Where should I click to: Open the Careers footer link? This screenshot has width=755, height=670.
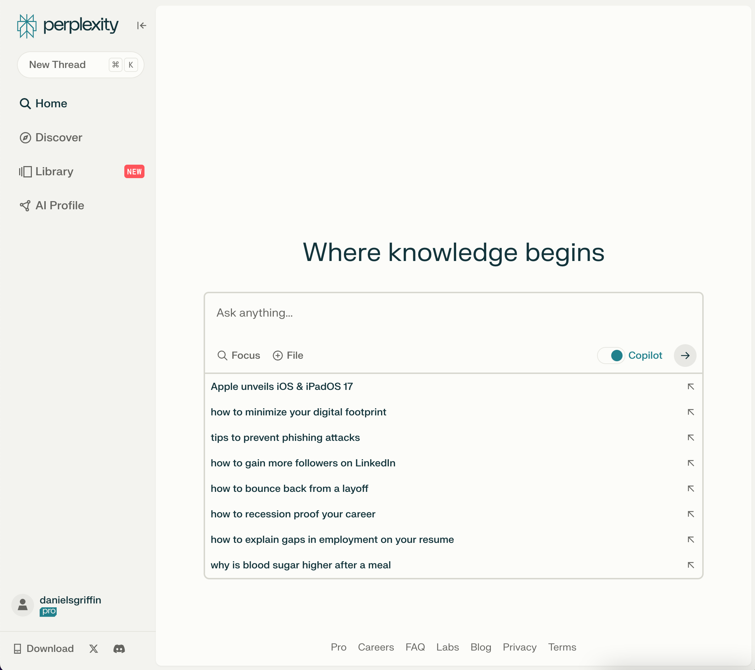pyautogui.click(x=376, y=647)
